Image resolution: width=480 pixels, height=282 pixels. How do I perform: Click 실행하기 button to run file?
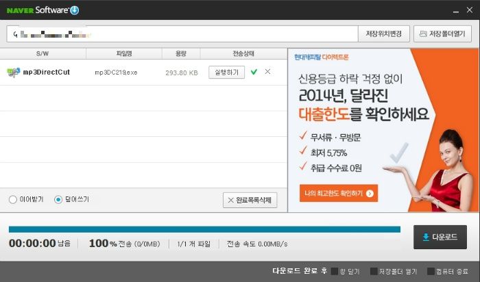tap(226, 73)
